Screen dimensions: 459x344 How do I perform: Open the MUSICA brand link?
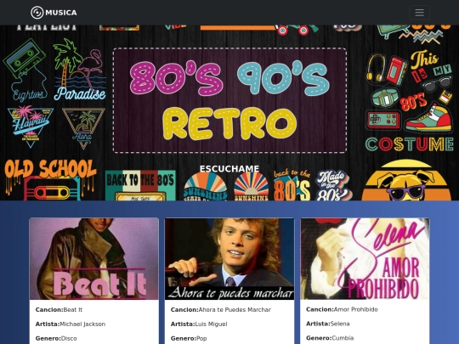click(x=54, y=13)
